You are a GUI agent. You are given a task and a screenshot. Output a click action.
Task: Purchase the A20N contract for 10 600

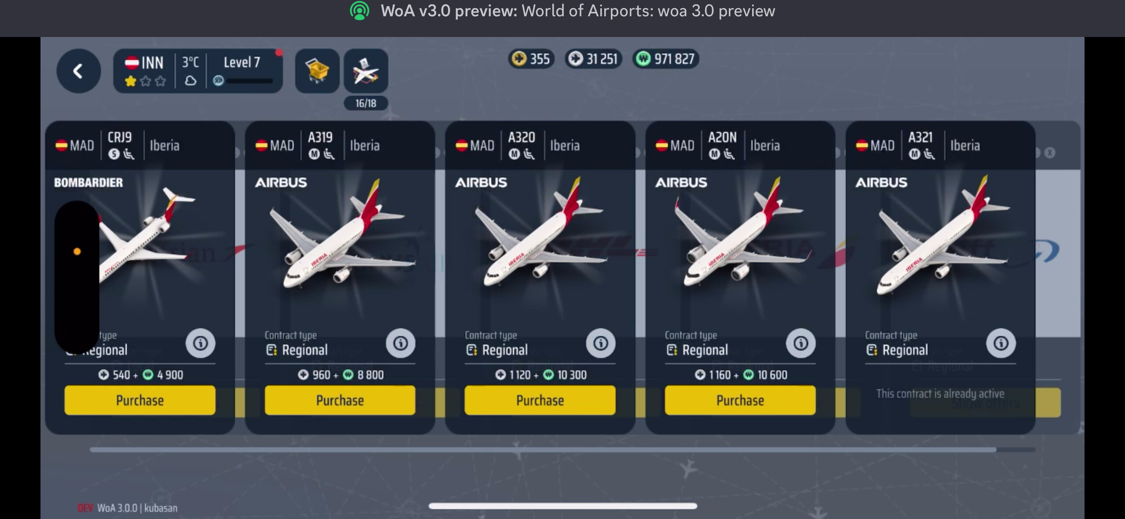(740, 400)
